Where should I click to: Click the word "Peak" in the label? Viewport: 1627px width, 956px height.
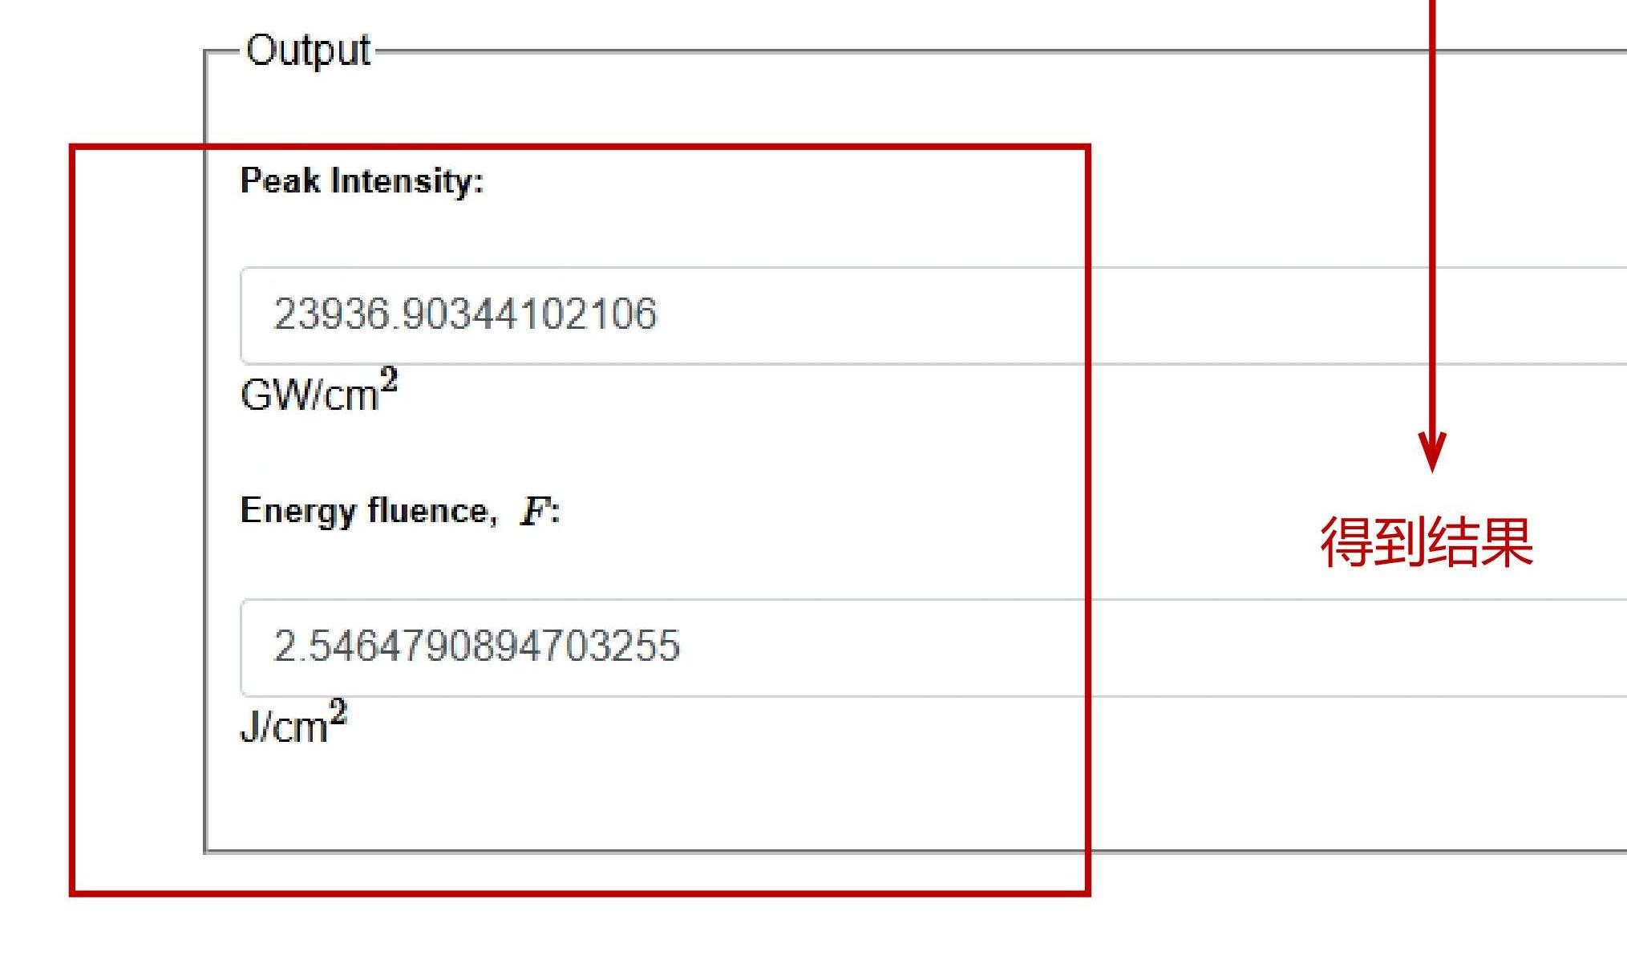click(280, 181)
